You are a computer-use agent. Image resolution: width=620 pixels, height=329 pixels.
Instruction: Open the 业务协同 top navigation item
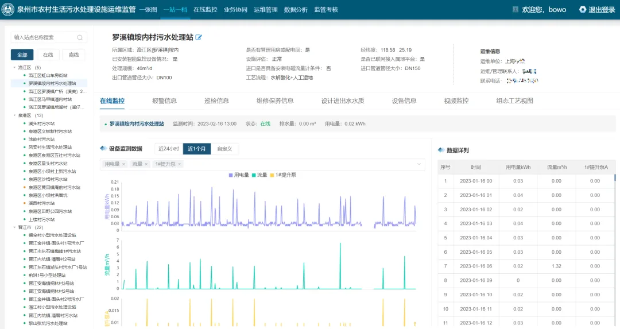[x=236, y=10]
